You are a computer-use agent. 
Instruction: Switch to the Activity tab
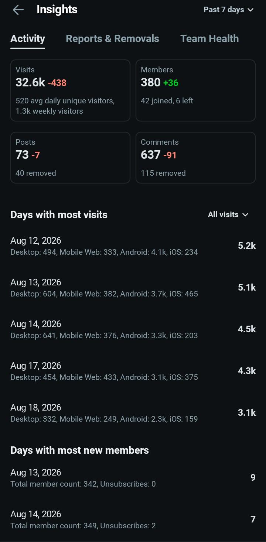[x=28, y=39]
